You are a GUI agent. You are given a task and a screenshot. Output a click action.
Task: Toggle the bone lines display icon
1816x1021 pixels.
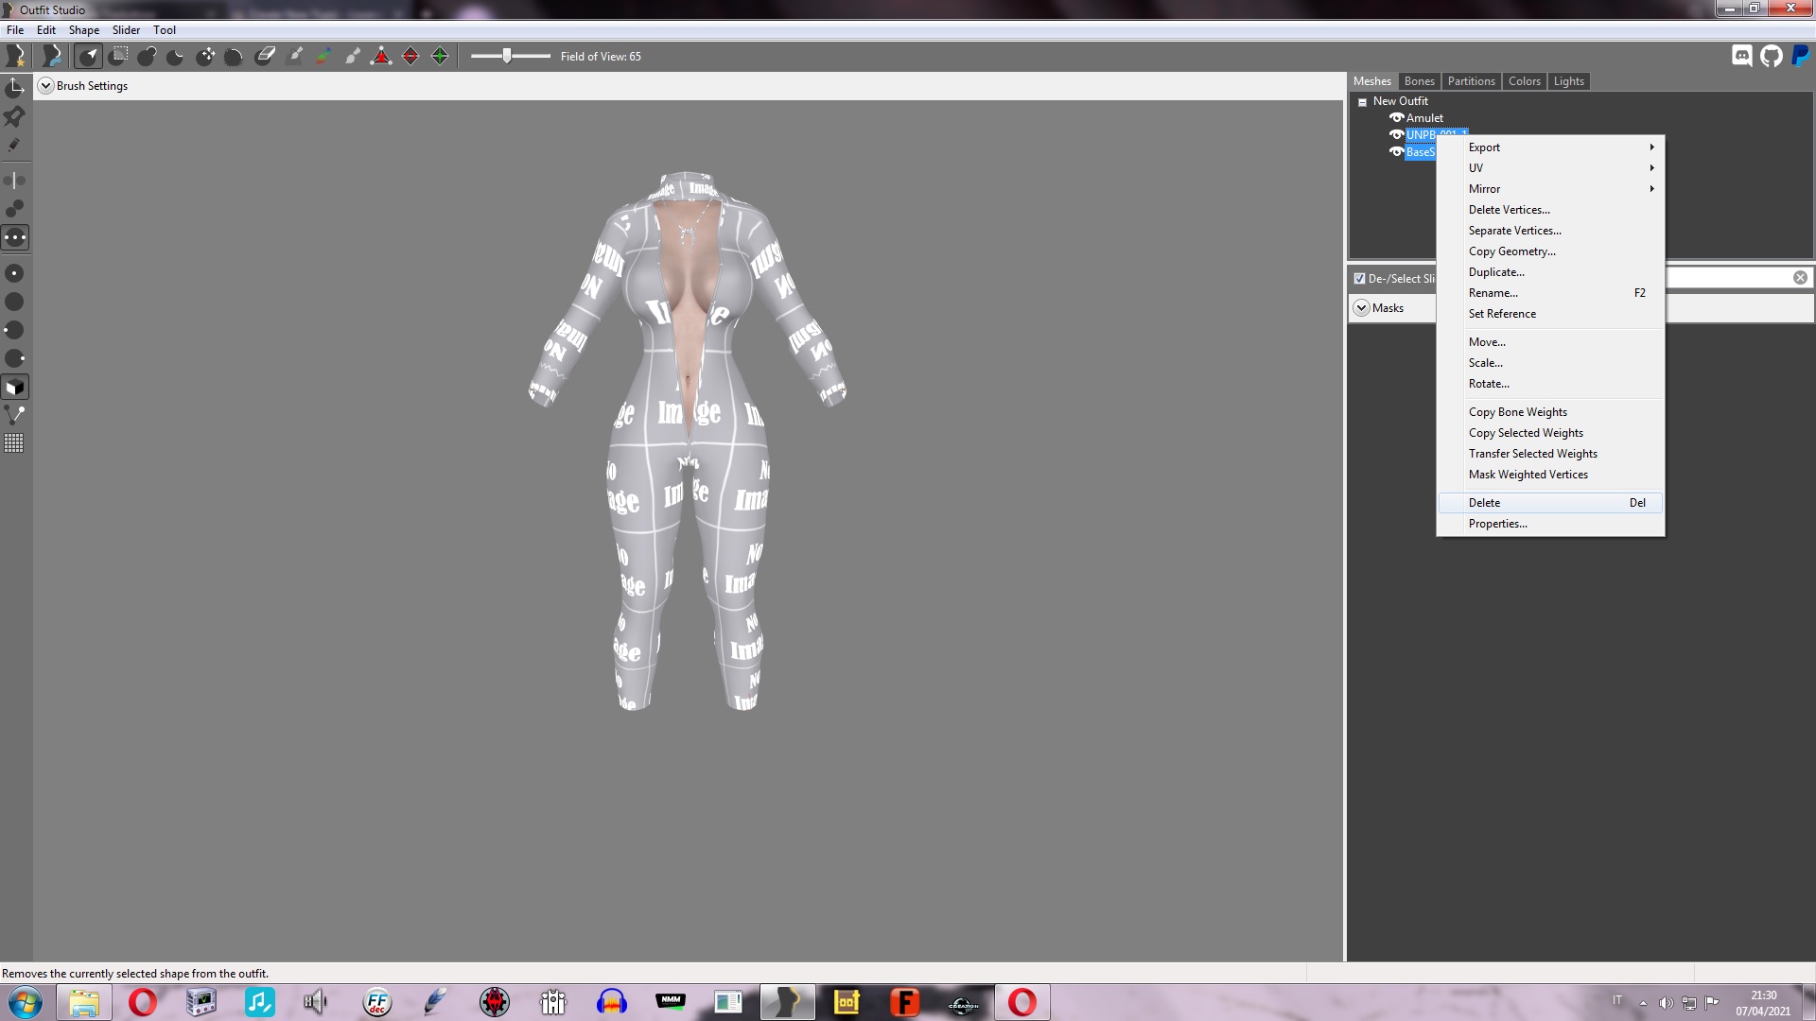point(15,415)
